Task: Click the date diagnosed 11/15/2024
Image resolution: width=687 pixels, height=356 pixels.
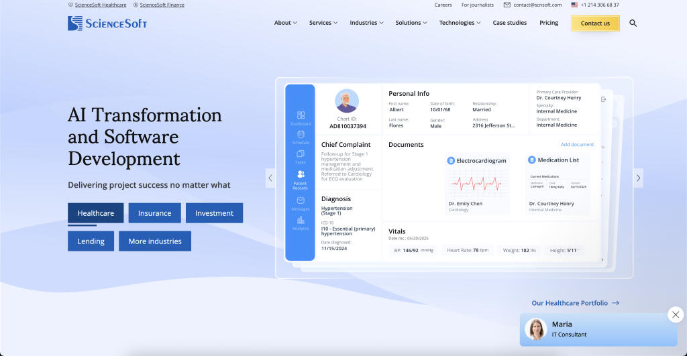Action: (x=334, y=248)
